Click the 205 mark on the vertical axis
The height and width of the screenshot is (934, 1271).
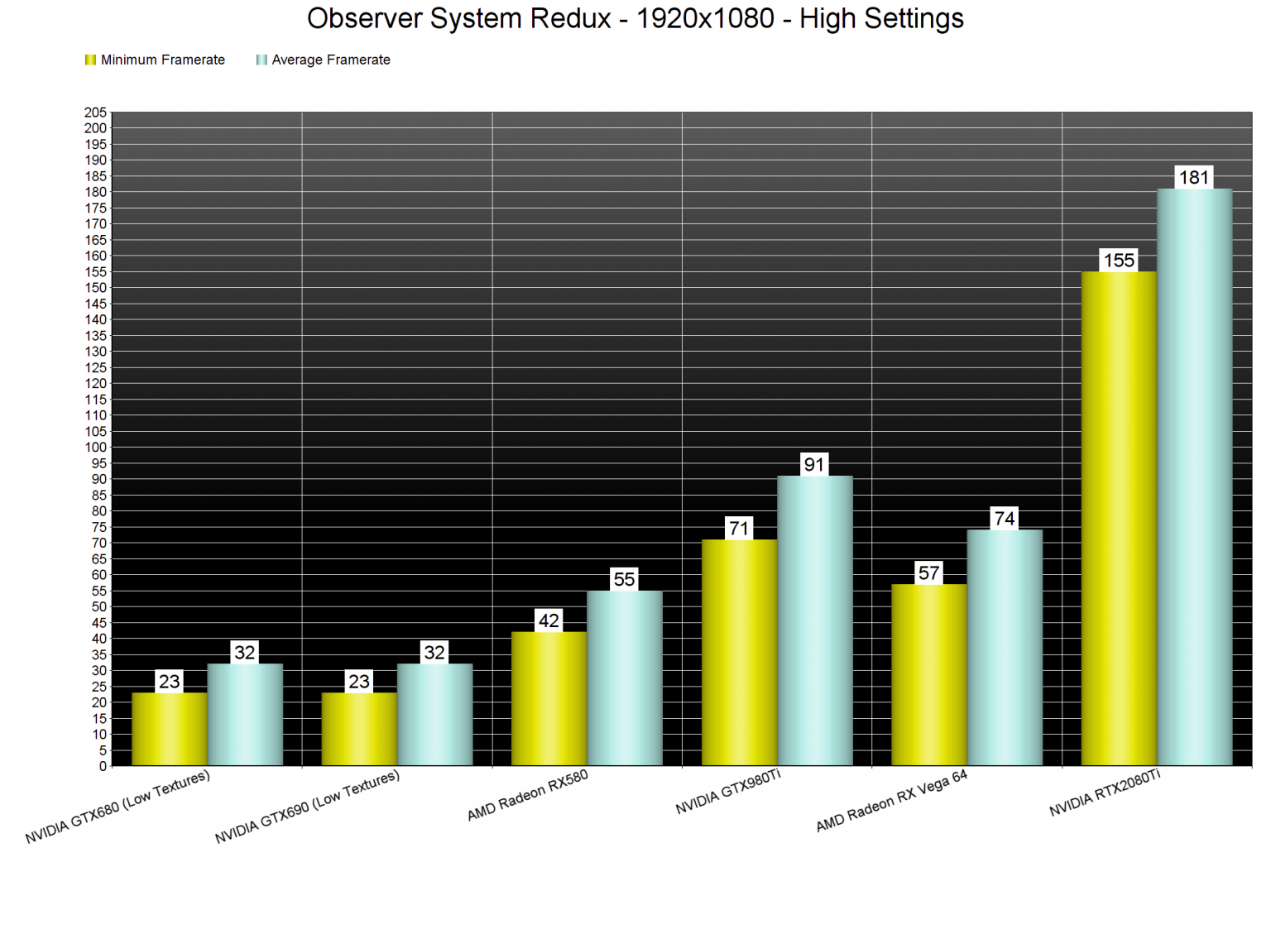96,113
